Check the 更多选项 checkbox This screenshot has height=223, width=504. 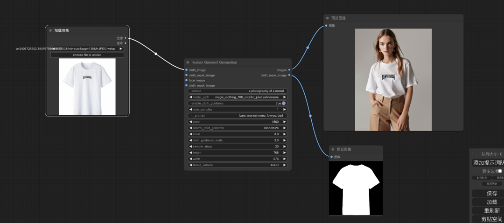click(x=500, y=171)
